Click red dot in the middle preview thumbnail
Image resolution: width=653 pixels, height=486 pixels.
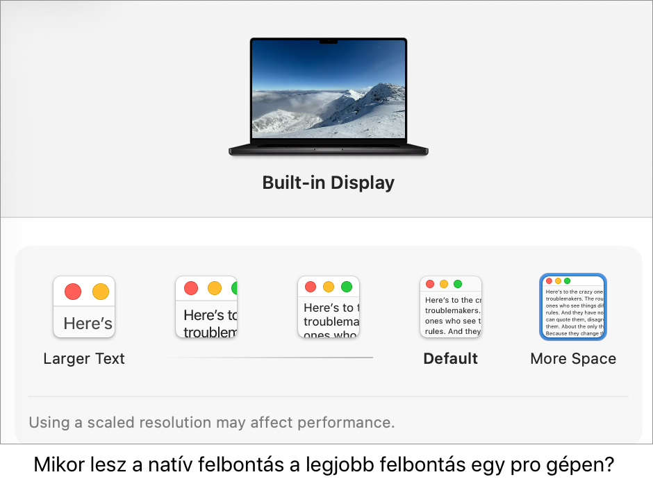(x=311, y=287)
